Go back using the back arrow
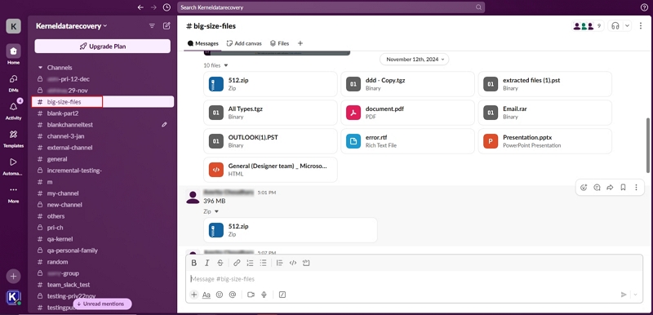653x315 pixels. coord(140,7)
